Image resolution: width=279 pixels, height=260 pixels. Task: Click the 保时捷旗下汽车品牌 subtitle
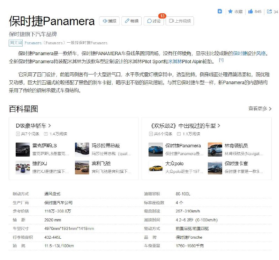tap(33, 34)
